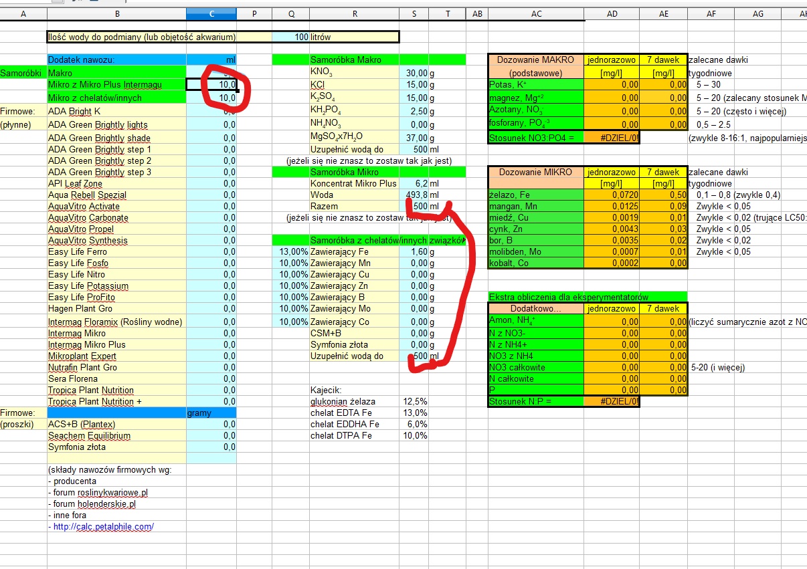Click the 'CSM+B' label cell
807x569 pixels.
(x=354, y=334)
